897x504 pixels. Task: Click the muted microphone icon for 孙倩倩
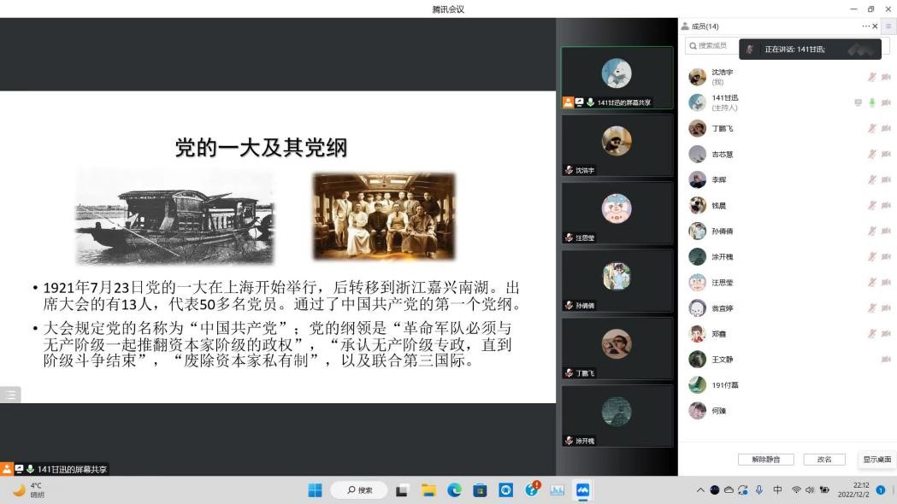click(872, 231)
